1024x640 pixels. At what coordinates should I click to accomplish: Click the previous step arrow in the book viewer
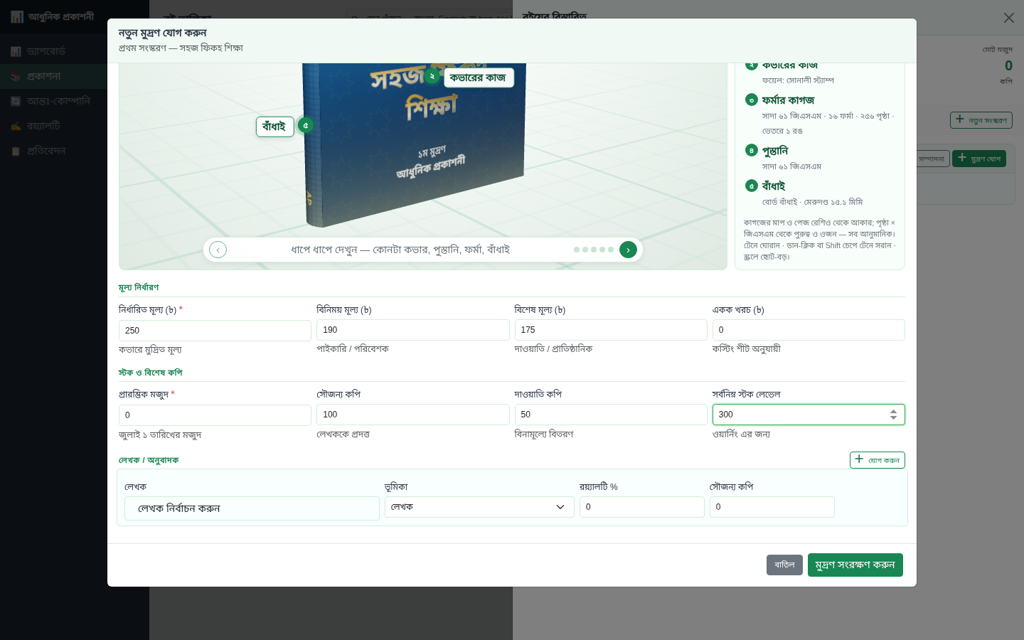pyautogui.click(x=218, y=250)
